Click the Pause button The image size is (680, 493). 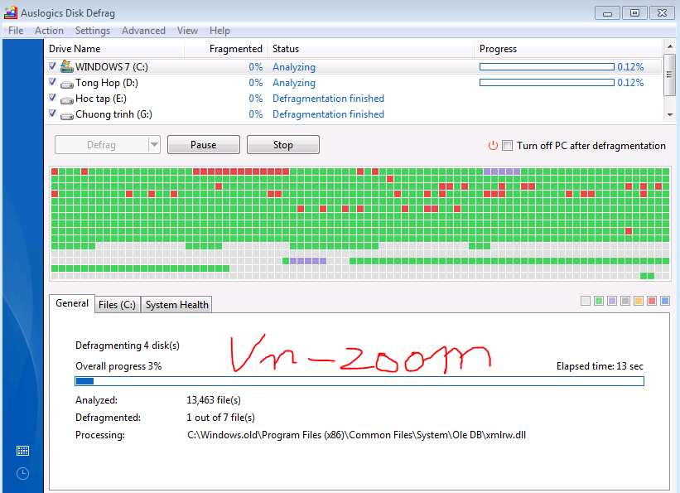(204, 144)
